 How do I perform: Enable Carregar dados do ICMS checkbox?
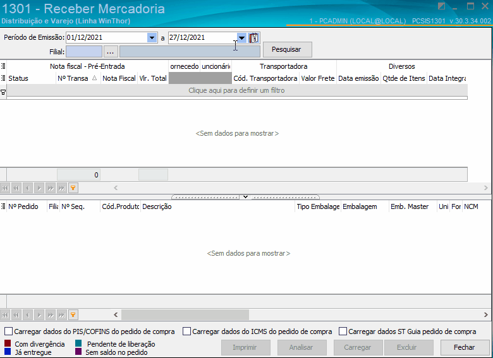tap(186, 331)
